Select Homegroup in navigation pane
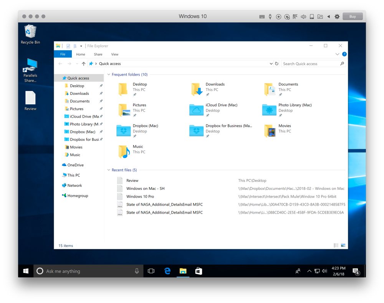Screen dimensions: 384x303 coord(79,196)
